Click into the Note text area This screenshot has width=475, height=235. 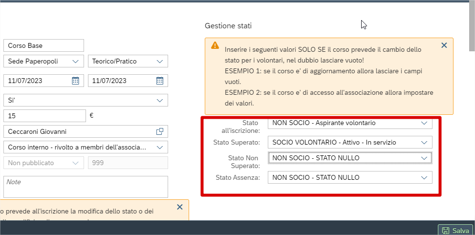[86, 187]
